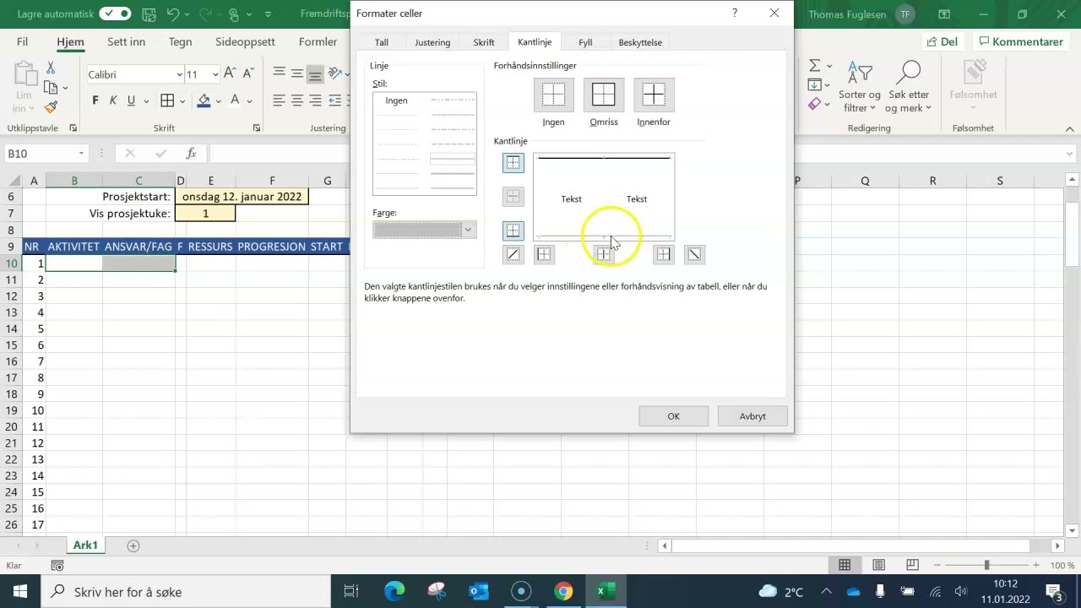
Task: Click the copy icon in clipboard group
Action: tap(51, 87)
